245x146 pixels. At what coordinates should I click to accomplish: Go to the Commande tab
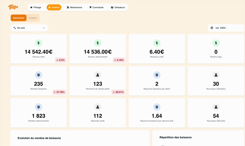(x=96, y=7)
